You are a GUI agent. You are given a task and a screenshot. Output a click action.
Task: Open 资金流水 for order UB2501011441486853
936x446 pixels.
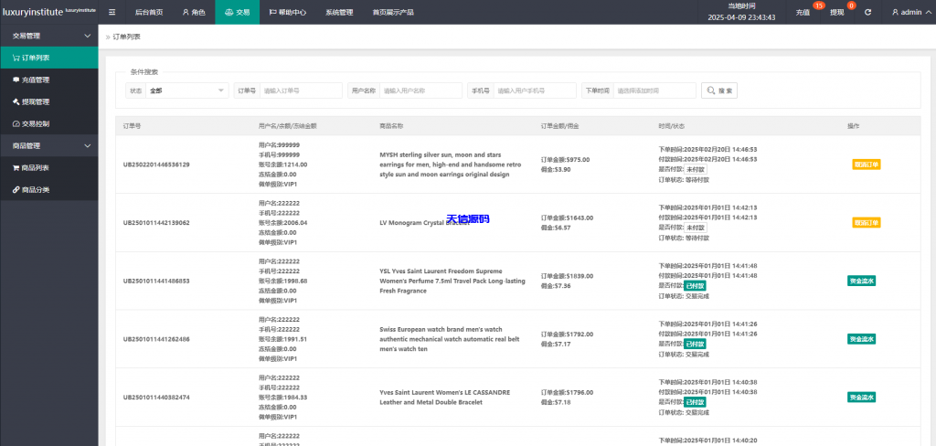[x=861, y=281]
